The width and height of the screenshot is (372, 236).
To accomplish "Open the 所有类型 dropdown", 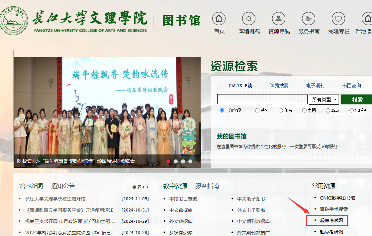I will [x=324, y=99].
